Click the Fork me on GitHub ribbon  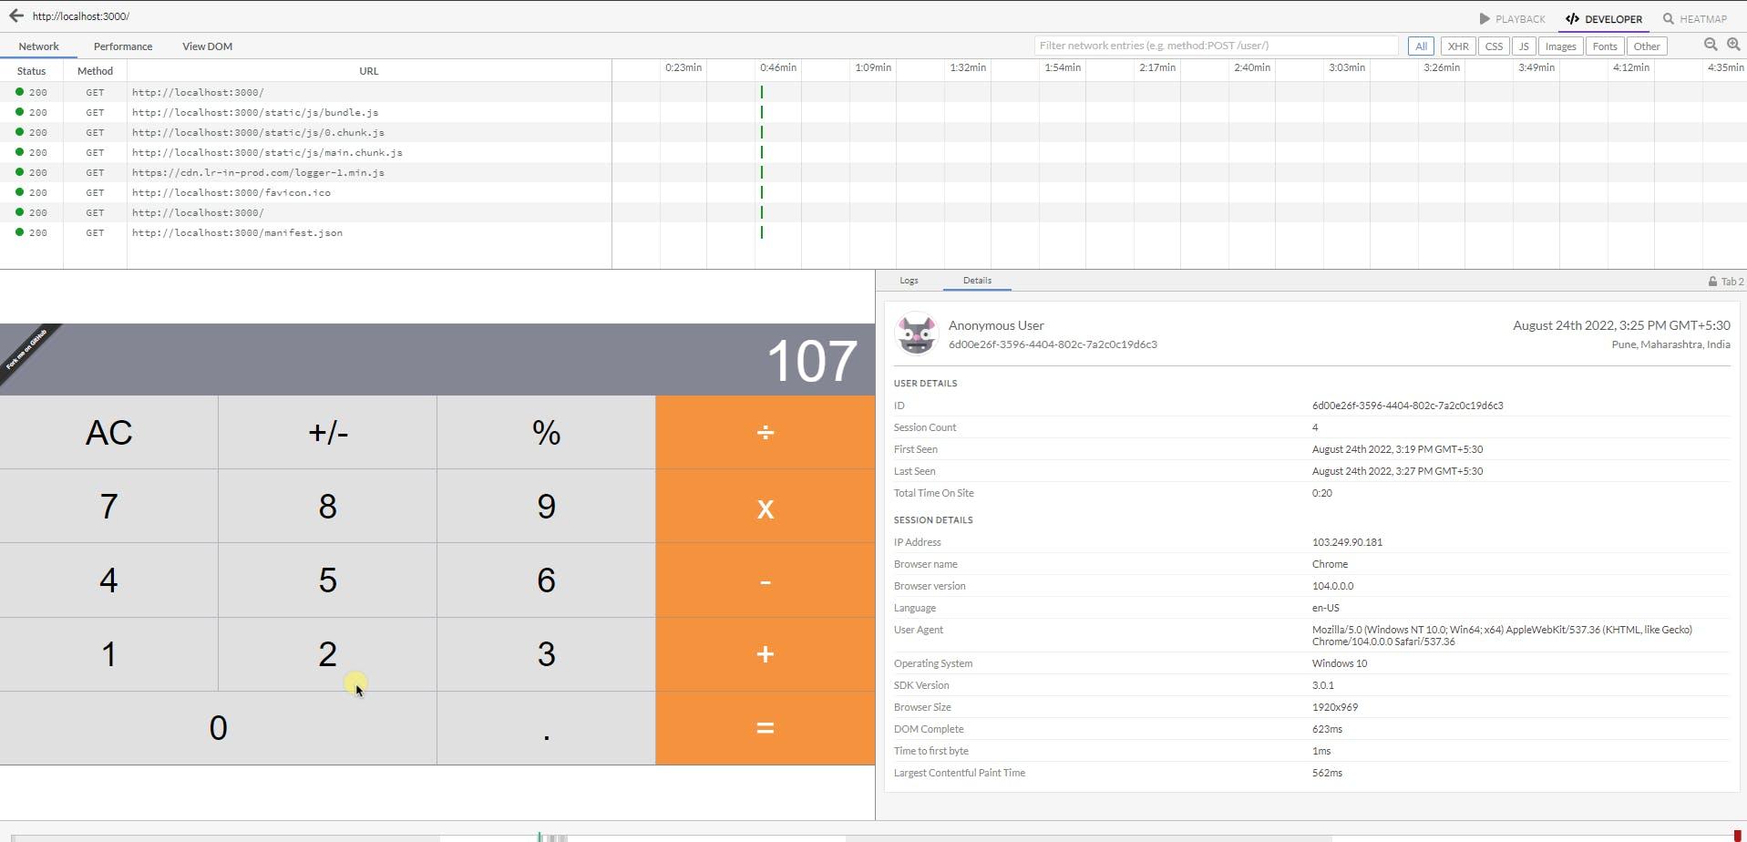point(26,349)
